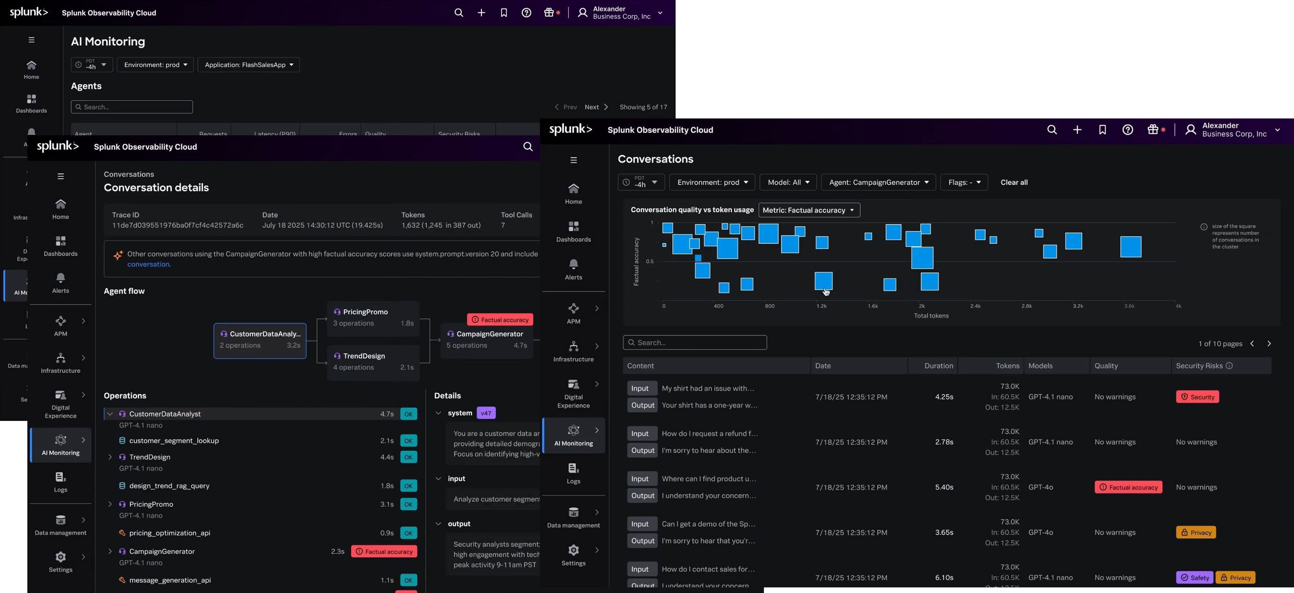Open Application: FlashSalesApp dropdown
The image size is (1294, 593).
click(x=249, y=65)
